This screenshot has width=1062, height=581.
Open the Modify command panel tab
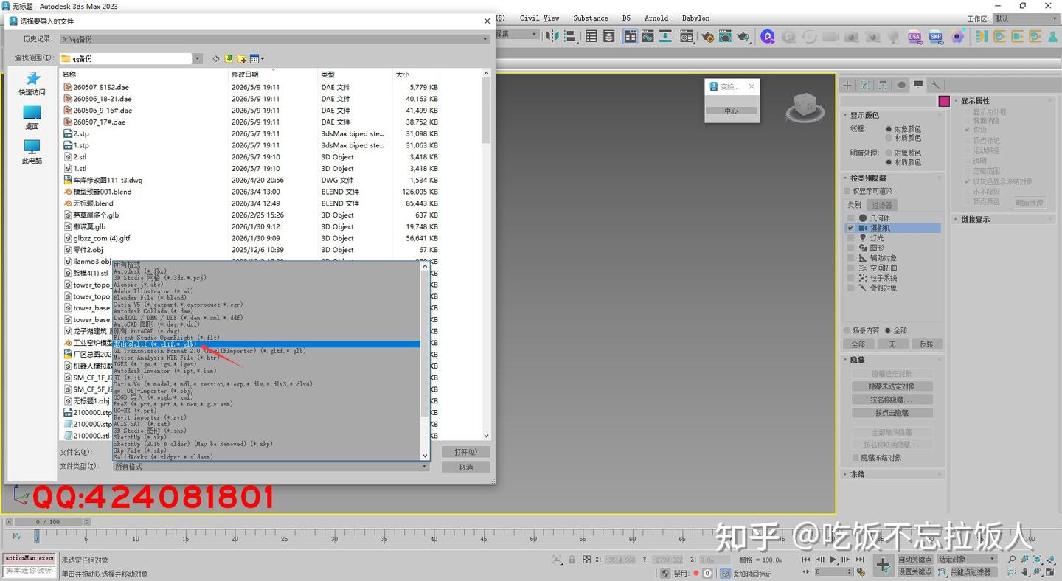(x=865, y=86)
